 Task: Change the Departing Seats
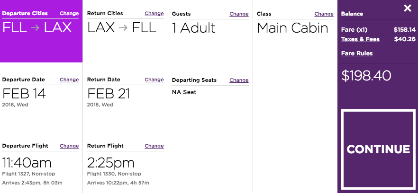(x=239, y=80)
